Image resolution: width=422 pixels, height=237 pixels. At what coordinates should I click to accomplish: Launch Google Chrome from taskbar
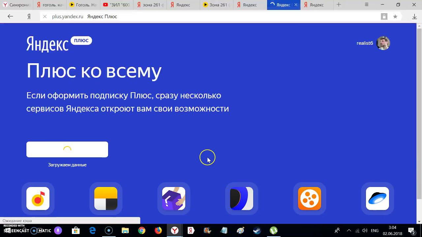142,230
